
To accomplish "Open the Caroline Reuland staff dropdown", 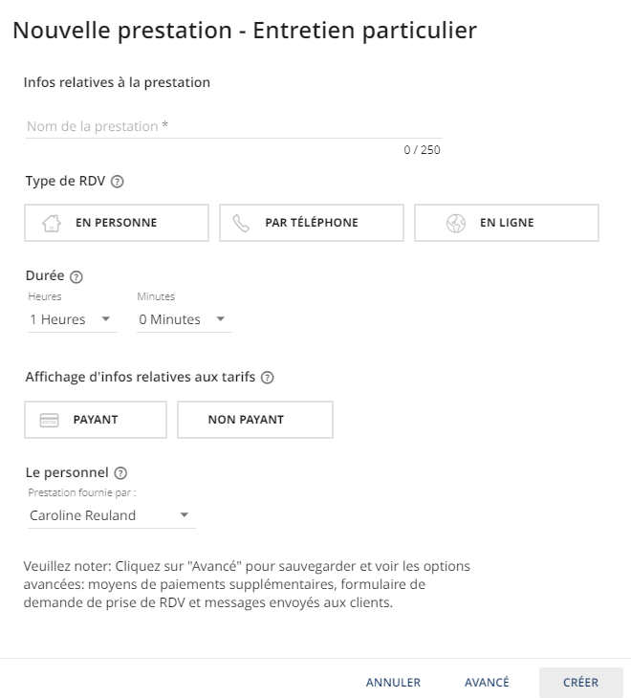I will tap(111, 515).
